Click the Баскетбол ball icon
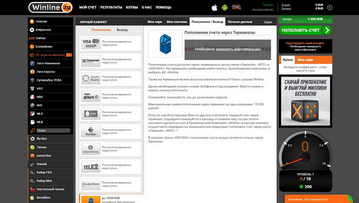Image resolution: width=359 pixels, height=203 pixels. 33,156
